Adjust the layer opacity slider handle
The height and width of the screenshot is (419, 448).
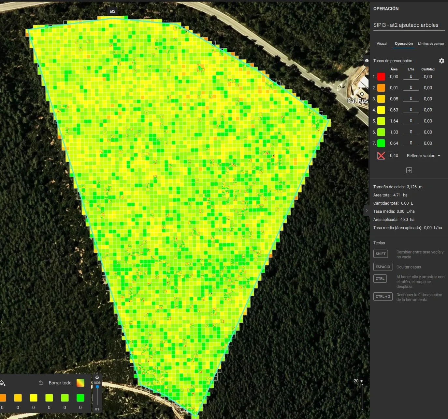click(x=97, y=387)
